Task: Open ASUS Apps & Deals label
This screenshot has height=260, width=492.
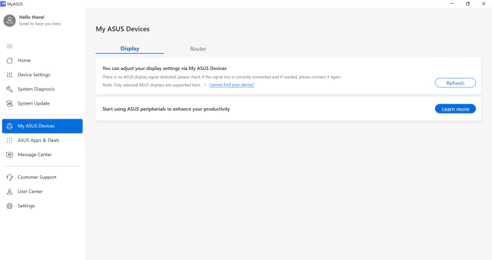Action: (38, 140)
